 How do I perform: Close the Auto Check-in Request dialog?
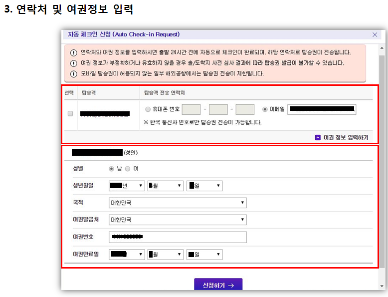point(375,35)
